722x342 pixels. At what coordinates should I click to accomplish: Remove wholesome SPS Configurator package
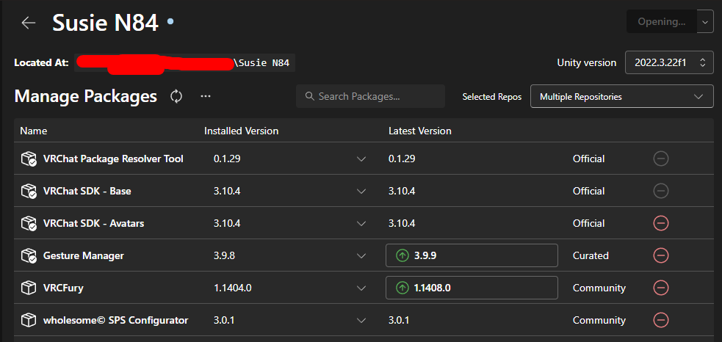pos(661,320)
